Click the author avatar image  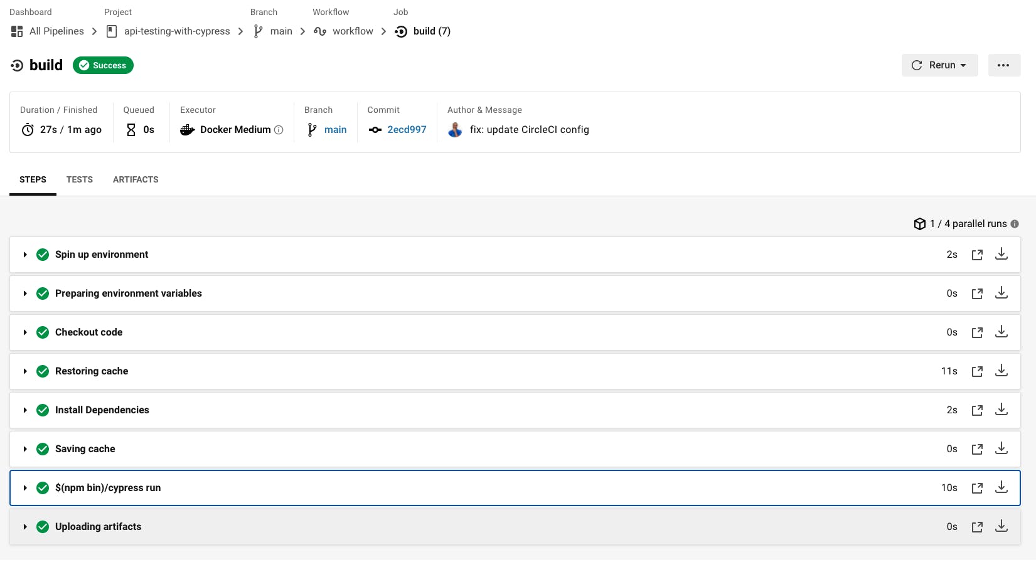click(x=455, y=130)
